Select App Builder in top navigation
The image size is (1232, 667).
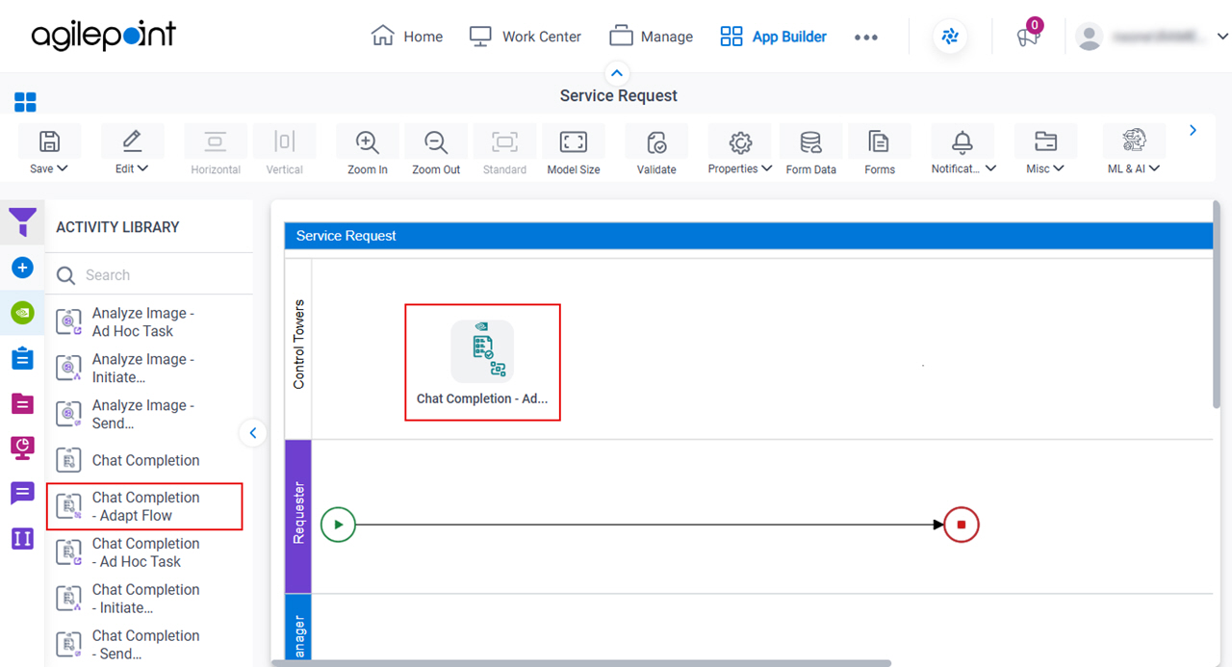tap(773, 37)
